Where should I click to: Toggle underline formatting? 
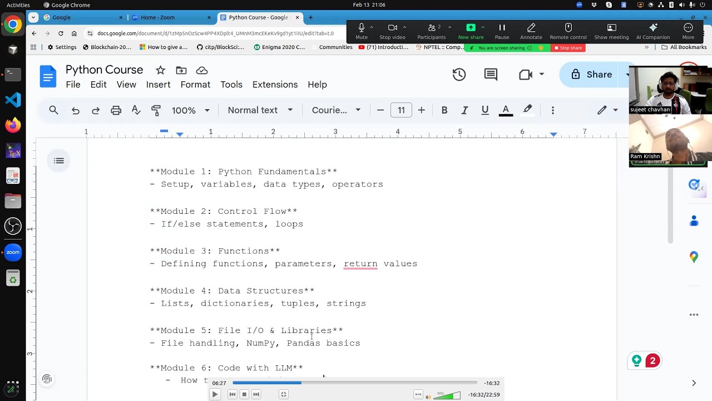tap(485, 110)
